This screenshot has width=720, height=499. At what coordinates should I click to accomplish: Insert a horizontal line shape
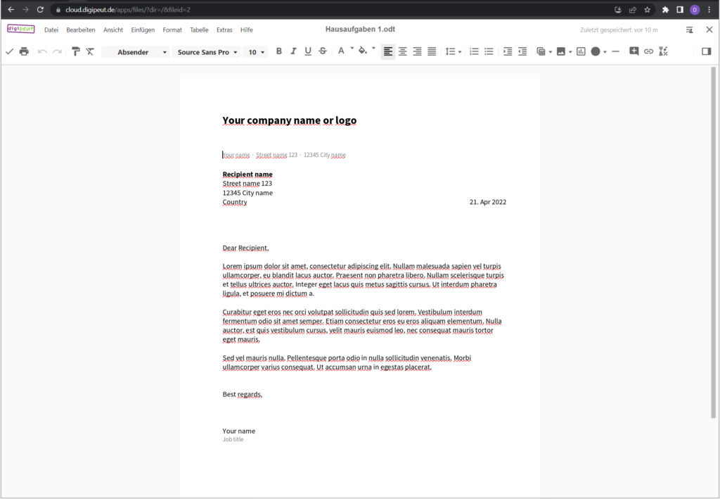pyautogui.click(x=616, y=51)
